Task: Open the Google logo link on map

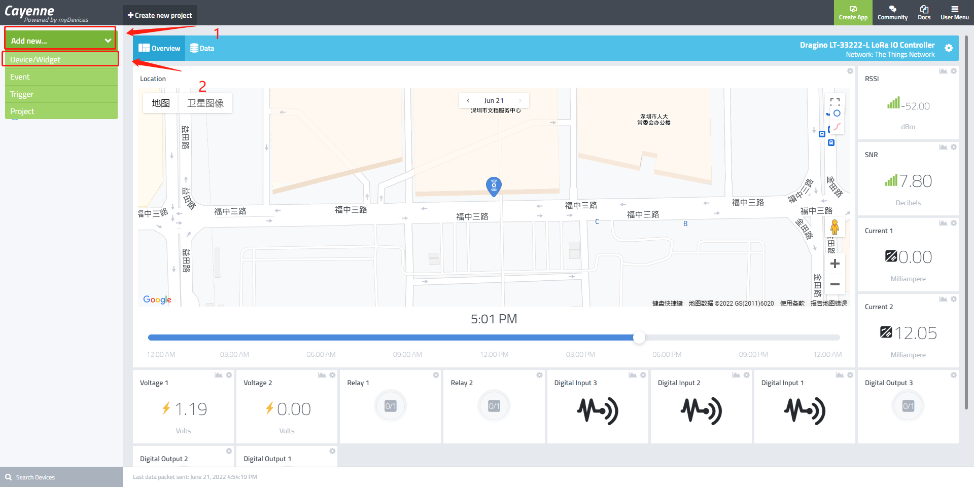Action: [157, 299]
